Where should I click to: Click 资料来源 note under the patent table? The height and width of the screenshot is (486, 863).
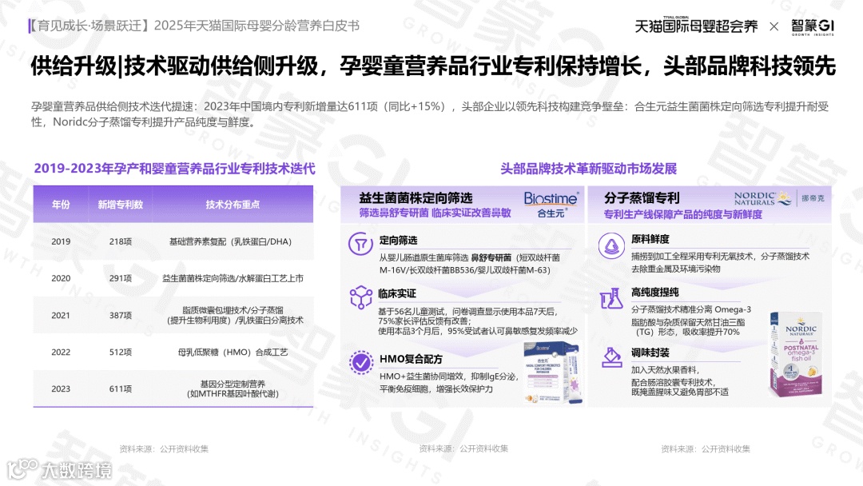coord(164,448)
